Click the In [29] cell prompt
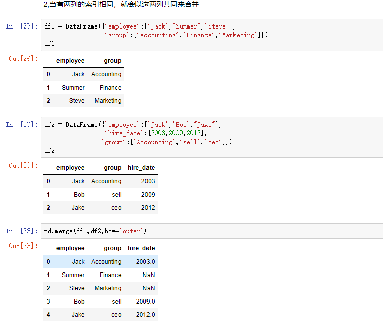This screenshot has width=383, height=327. pos(21,26)
